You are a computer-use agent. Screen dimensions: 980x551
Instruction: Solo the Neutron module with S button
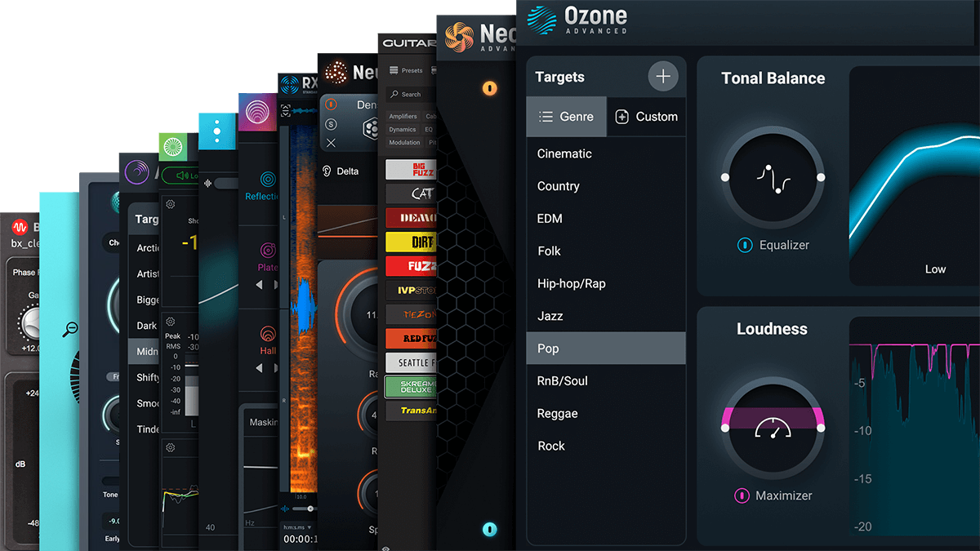(332, 124)
